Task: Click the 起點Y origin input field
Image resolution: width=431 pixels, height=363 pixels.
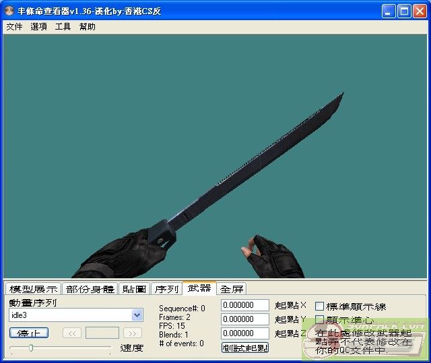Action: click(x=245, y=319)
